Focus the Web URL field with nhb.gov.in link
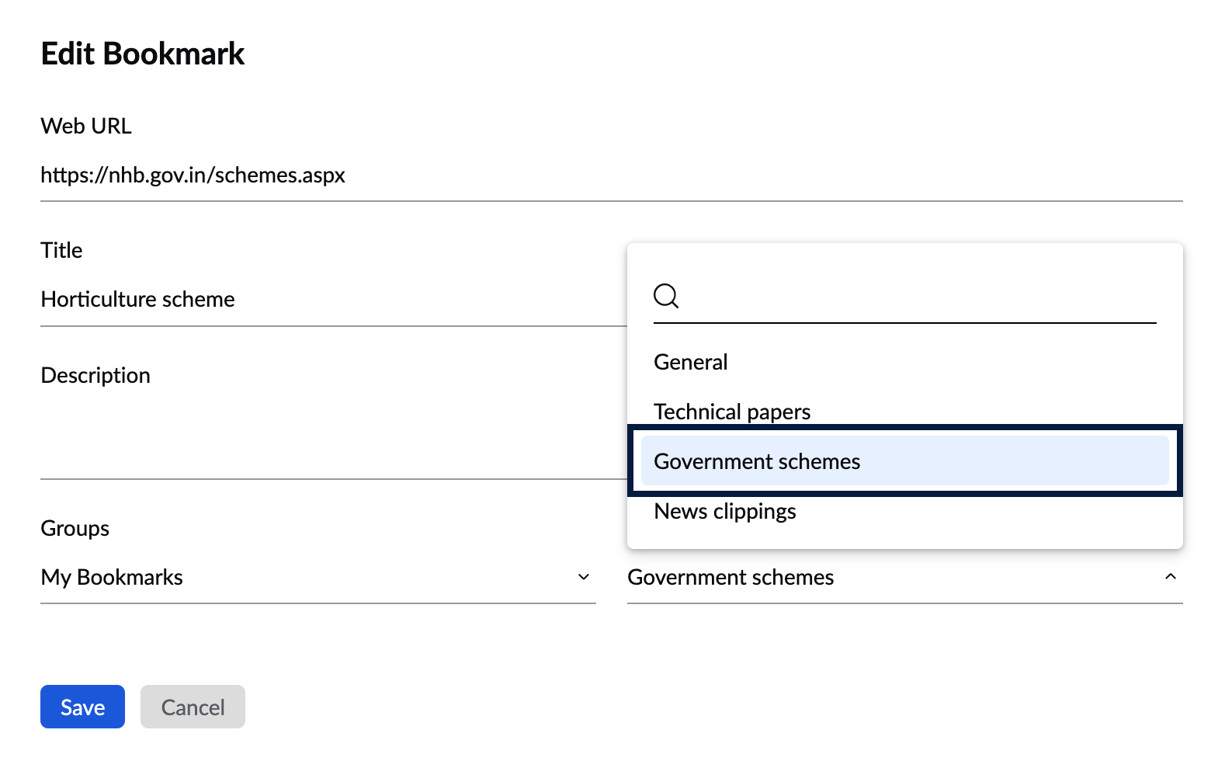Screen dimensions: 1225x761 tap(612, 175)
